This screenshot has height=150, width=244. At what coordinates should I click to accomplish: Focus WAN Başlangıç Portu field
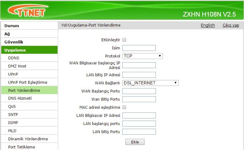coord(139,91)
